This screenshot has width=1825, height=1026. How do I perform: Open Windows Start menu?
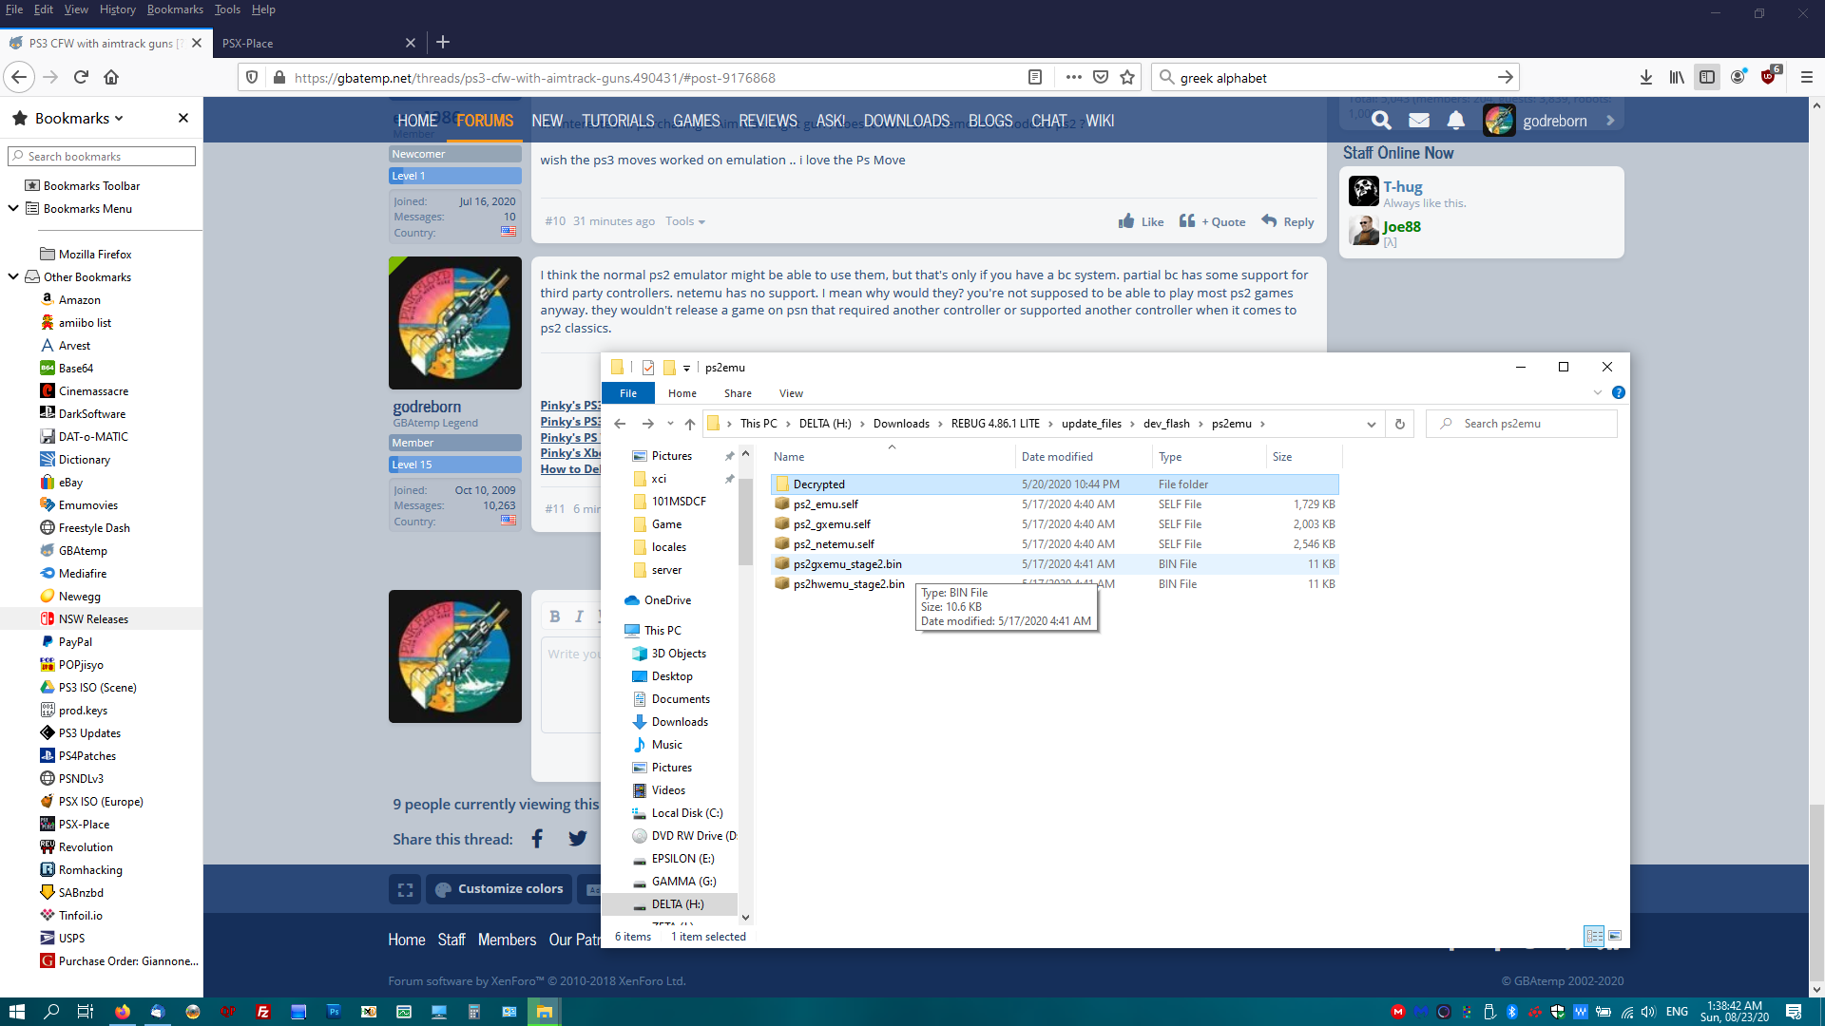pyautogui.click(x=16, y=1012)
